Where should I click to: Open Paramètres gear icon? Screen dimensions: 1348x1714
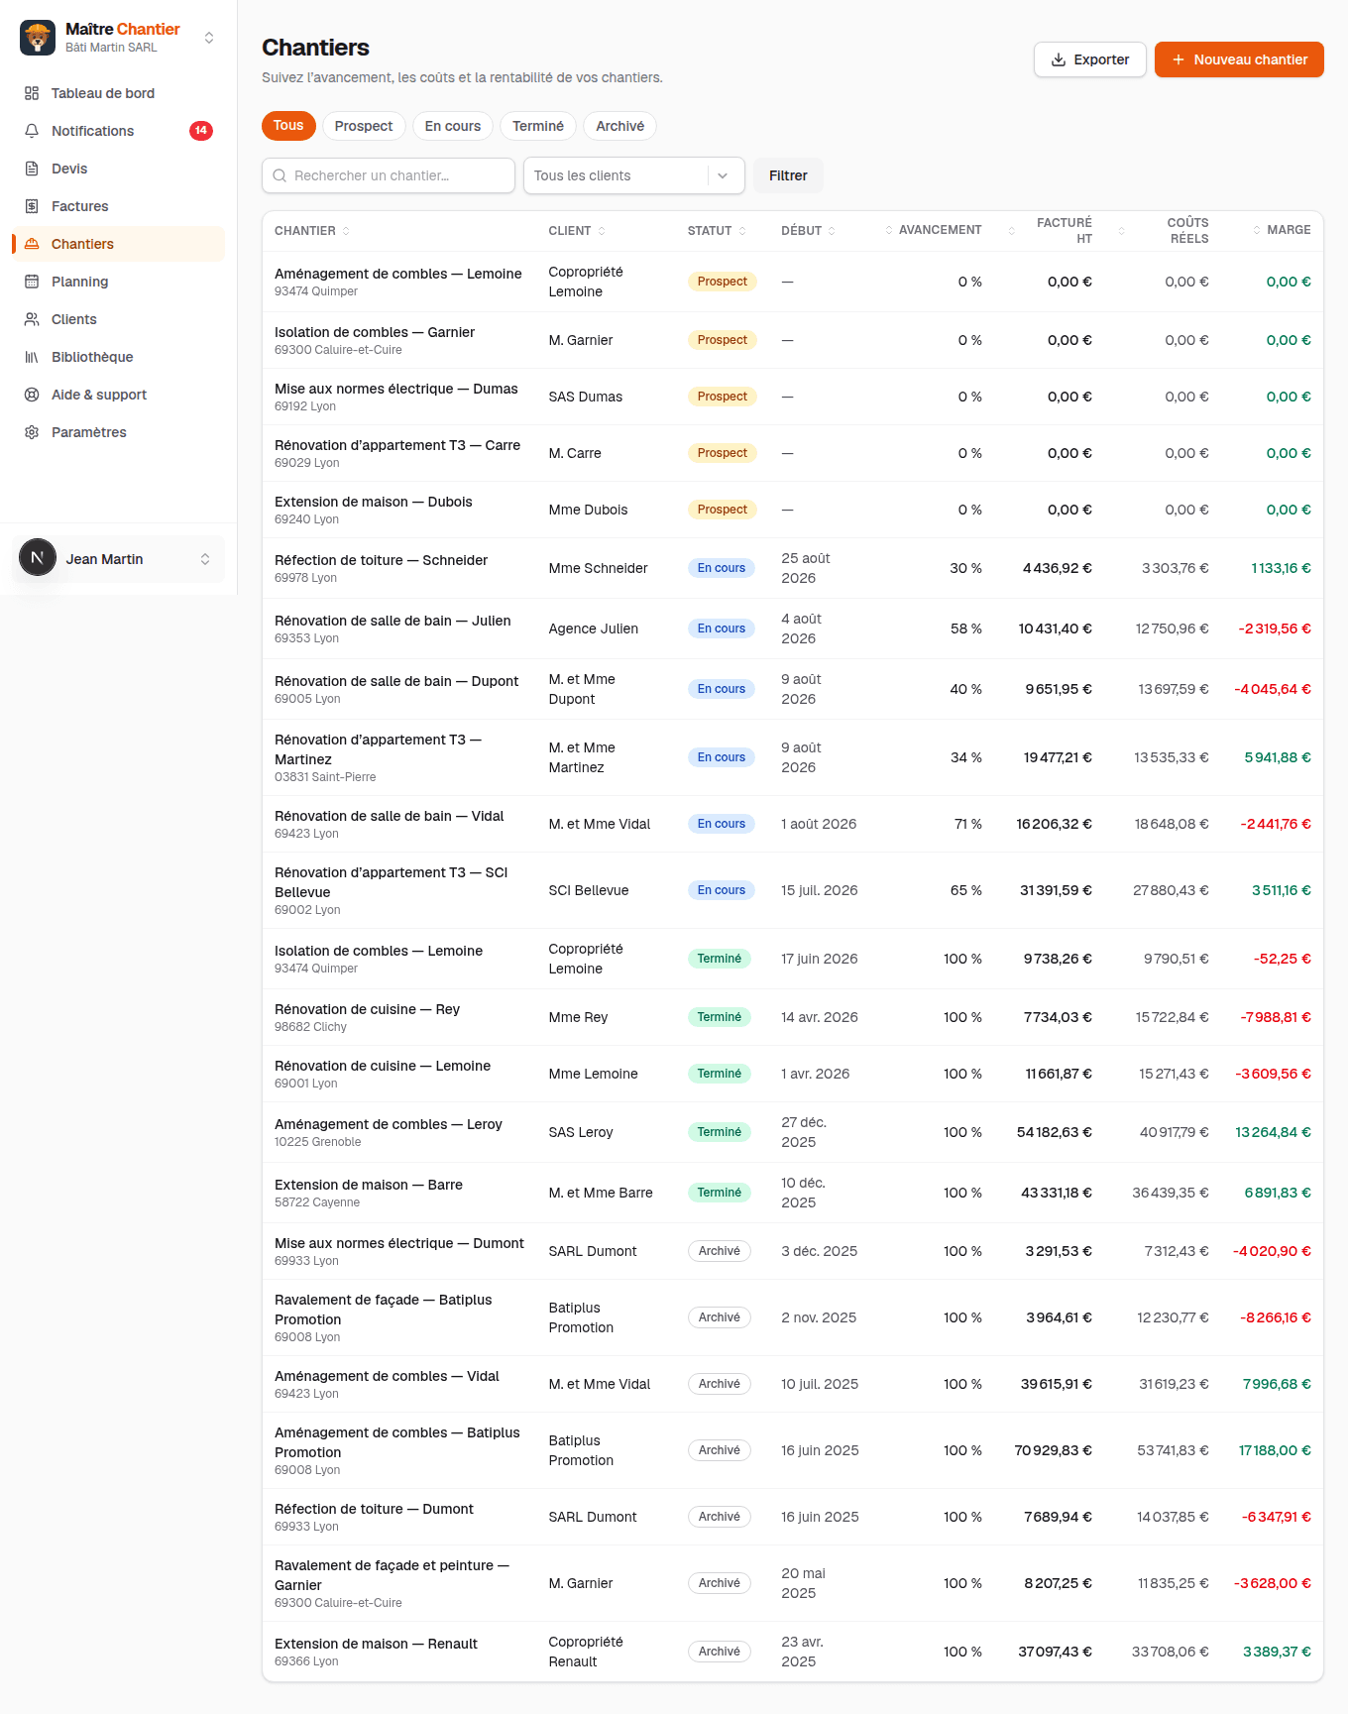click(x=32, y=432)
